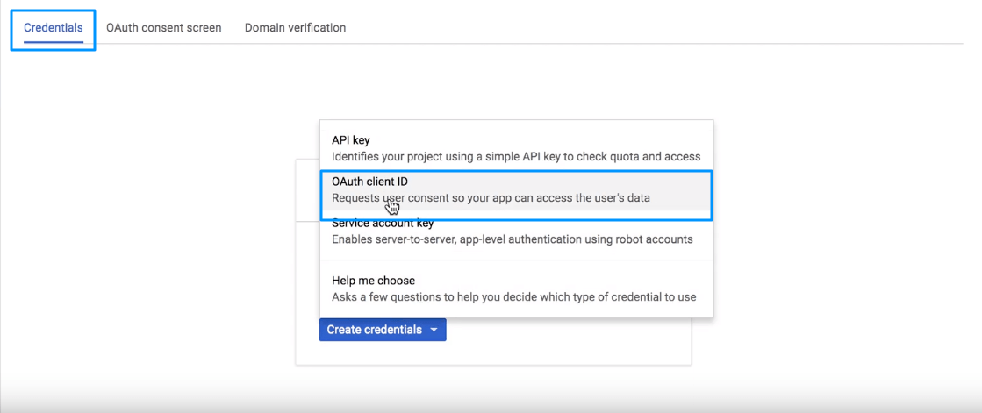Switch to OAuth consent screen tab
Viewport: 982px width, 413px height.
[x=163, y=28]
